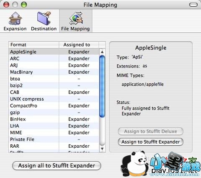Select the LHA format row

click(54, 126)
